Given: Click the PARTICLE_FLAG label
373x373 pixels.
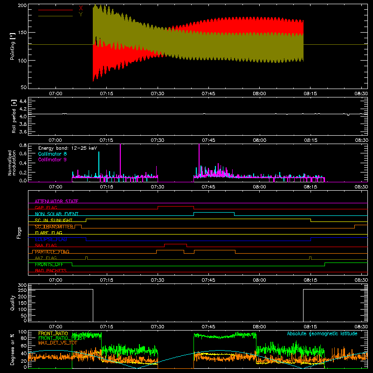Looking at the screenshot, I should tap(52, 252).
